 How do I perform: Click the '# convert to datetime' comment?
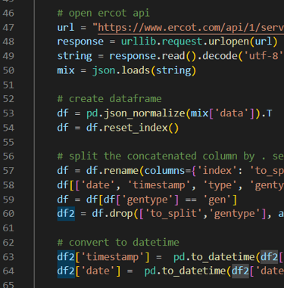[x=118, y=243]
